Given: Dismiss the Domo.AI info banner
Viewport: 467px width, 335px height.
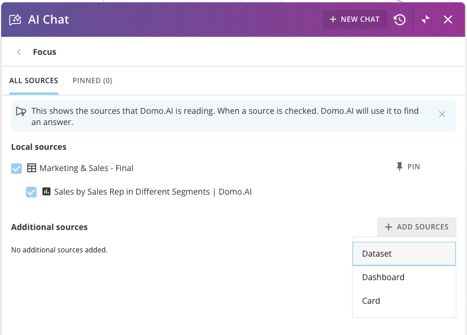Looking at the screenshot, I should tap(442, 114).
